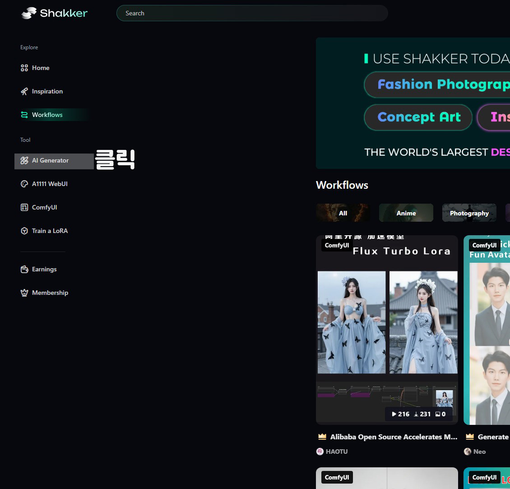Click USE SHAKKER TODAY banner headline
Screen dimensions: 510x489
(x=441, y=59)
